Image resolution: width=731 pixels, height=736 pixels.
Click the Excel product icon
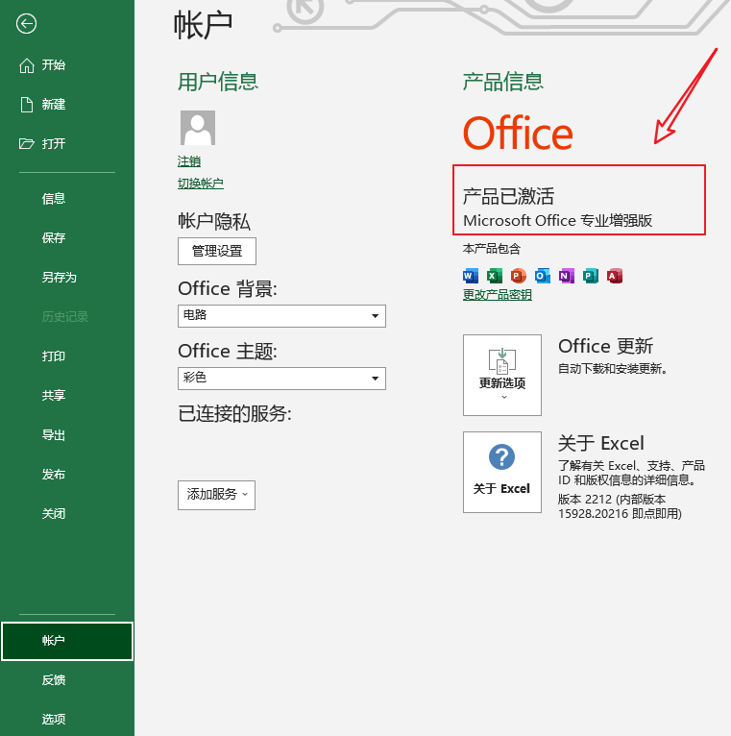tap(495, 277)
